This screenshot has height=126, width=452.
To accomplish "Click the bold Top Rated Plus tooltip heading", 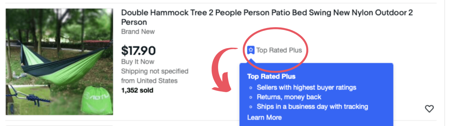I will (x=271, y=77).
